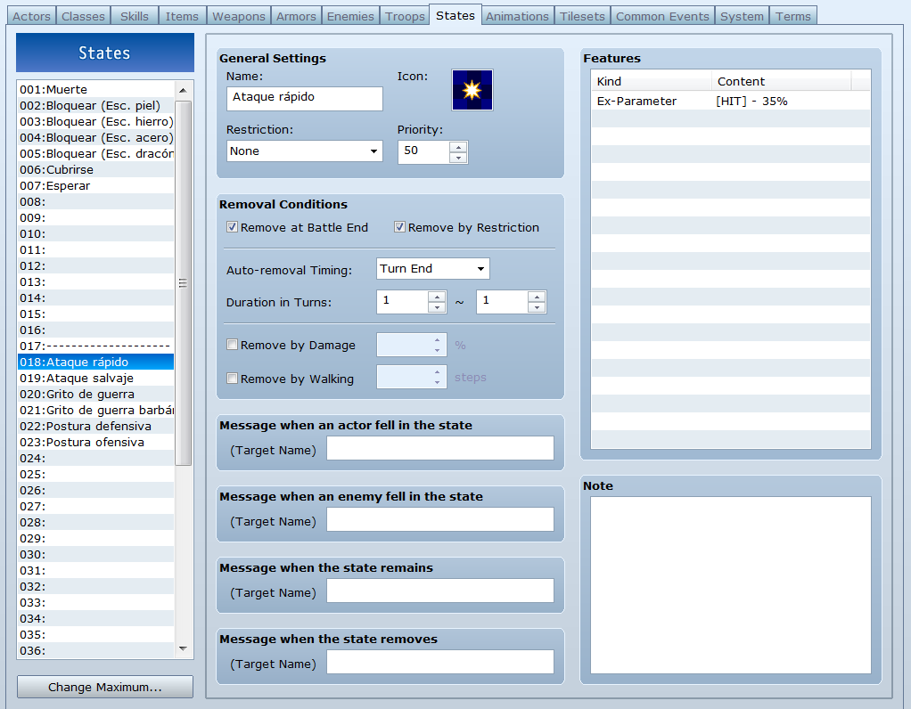Switch to the Skills tab
Image resolution: width=911 pixels, height=709 pixels.
135,16
